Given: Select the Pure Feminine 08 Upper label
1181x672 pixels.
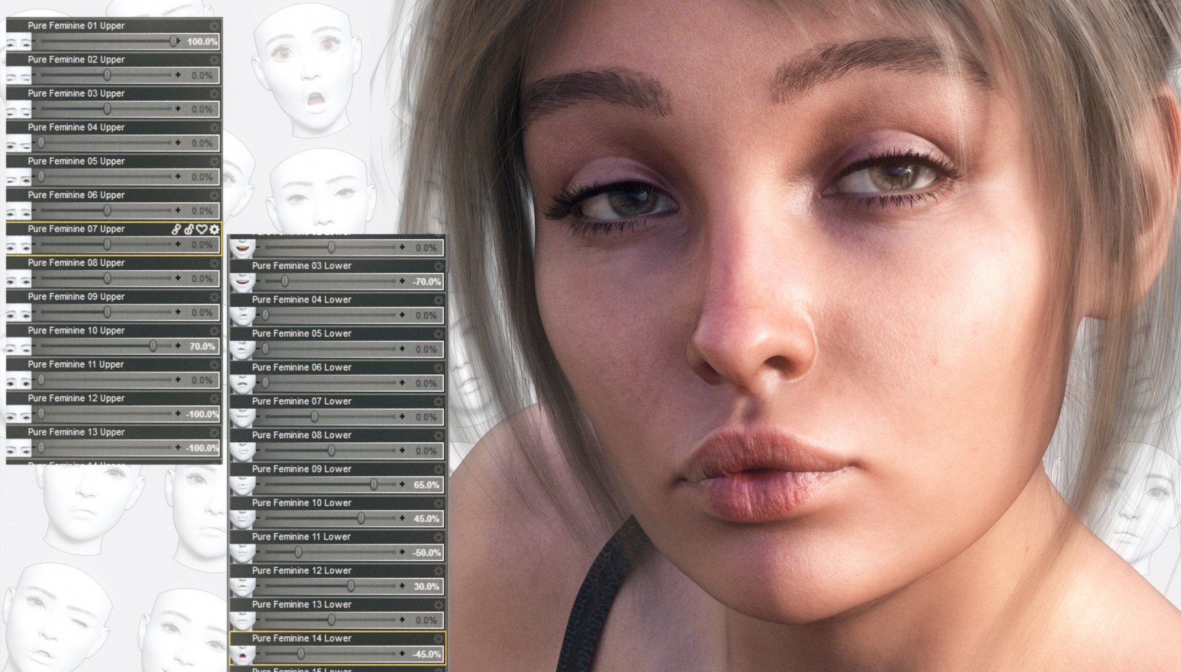Looking at the screenshot, I should (x=77, y=263).
